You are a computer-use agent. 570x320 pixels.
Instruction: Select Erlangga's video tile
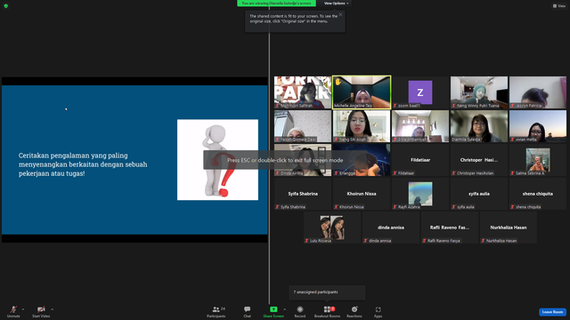362,160
